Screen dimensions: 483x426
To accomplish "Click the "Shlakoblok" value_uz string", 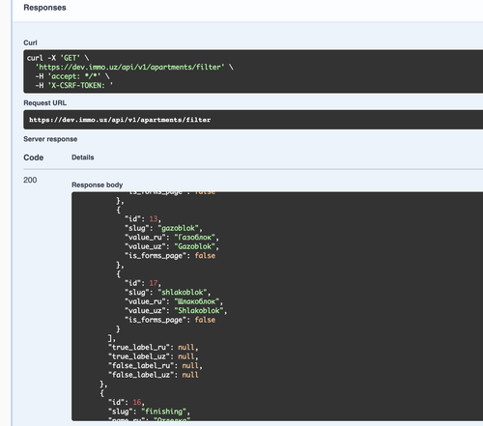I will coord(199,311).
